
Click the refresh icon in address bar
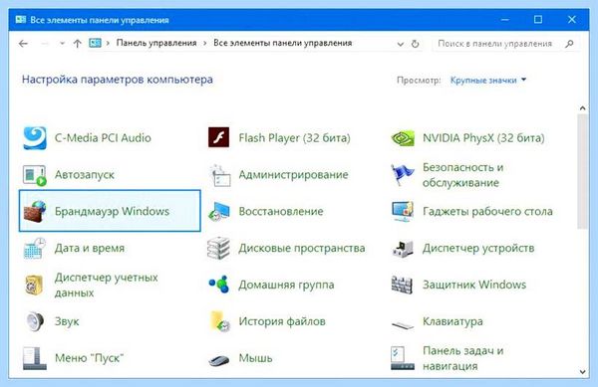[x=416, y=44]
